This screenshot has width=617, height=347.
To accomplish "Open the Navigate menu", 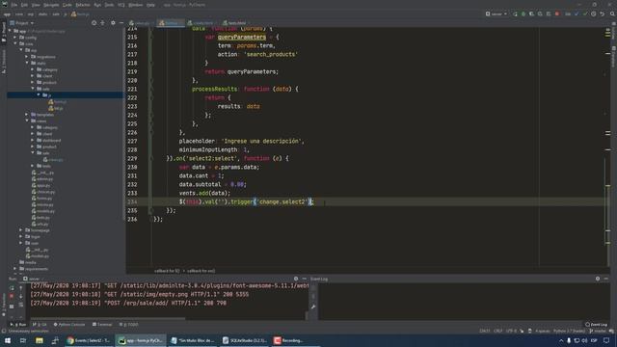I will 51,5.
